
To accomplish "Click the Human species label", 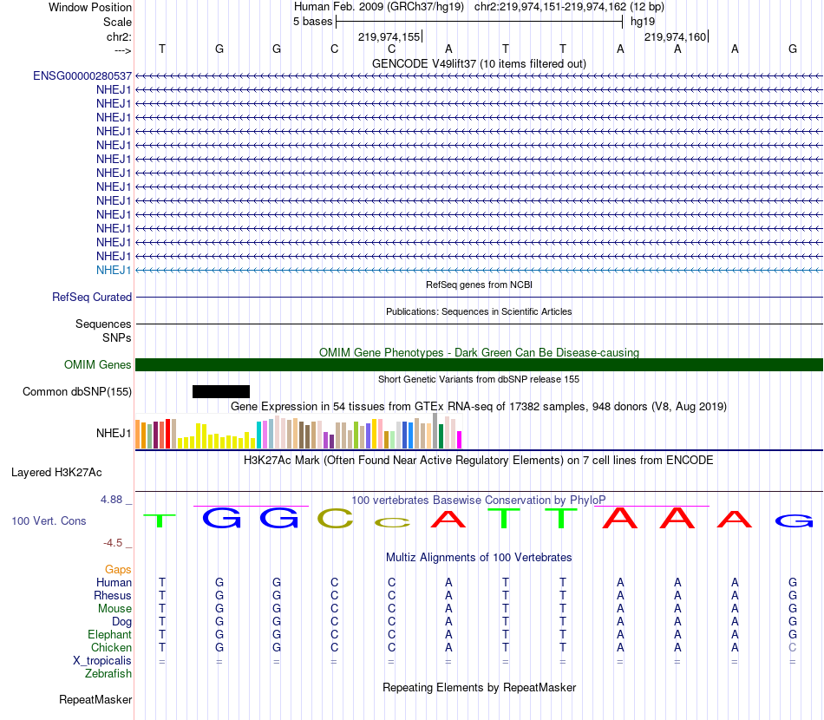I will click(x=114, y=582).
